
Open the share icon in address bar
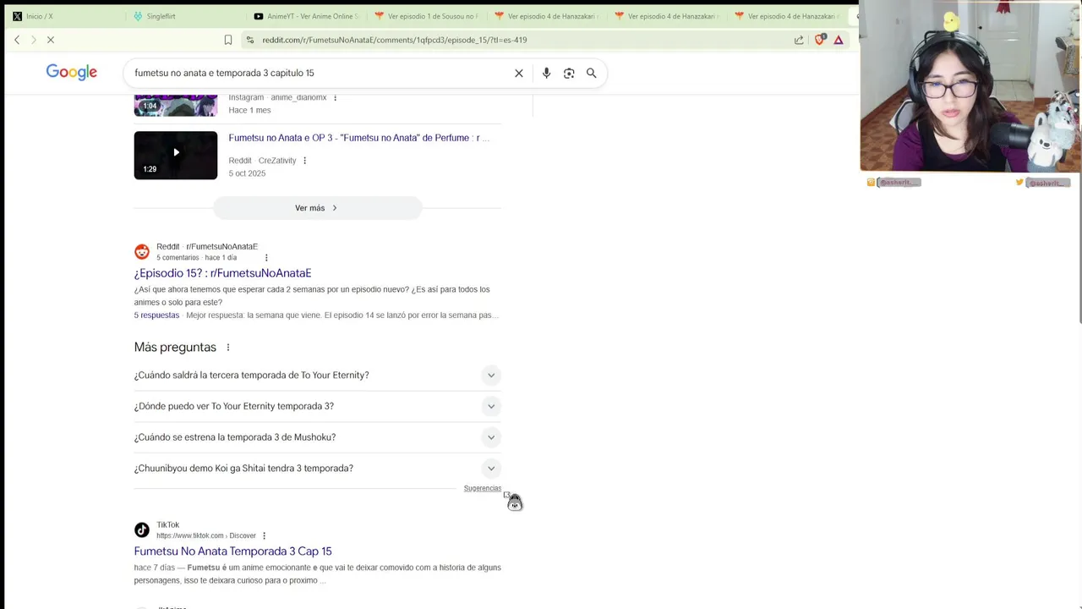(x=799, y=40)
